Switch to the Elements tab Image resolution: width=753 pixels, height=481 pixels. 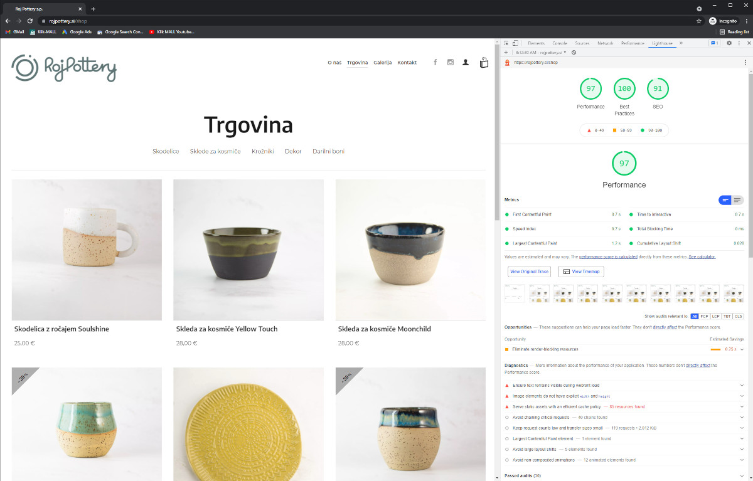pos(536,43)
